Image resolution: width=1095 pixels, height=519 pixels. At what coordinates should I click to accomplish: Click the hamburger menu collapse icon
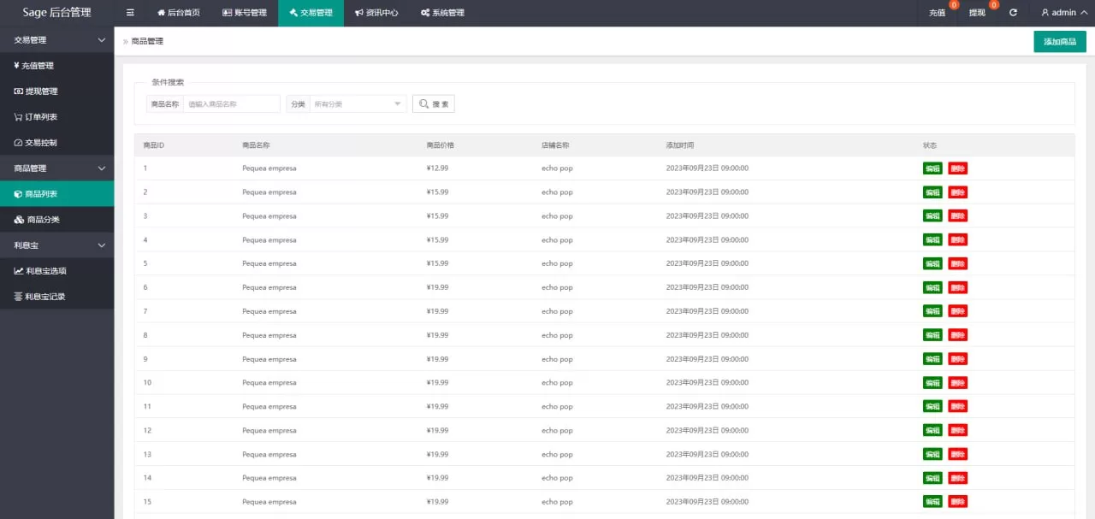click(130, 13)
